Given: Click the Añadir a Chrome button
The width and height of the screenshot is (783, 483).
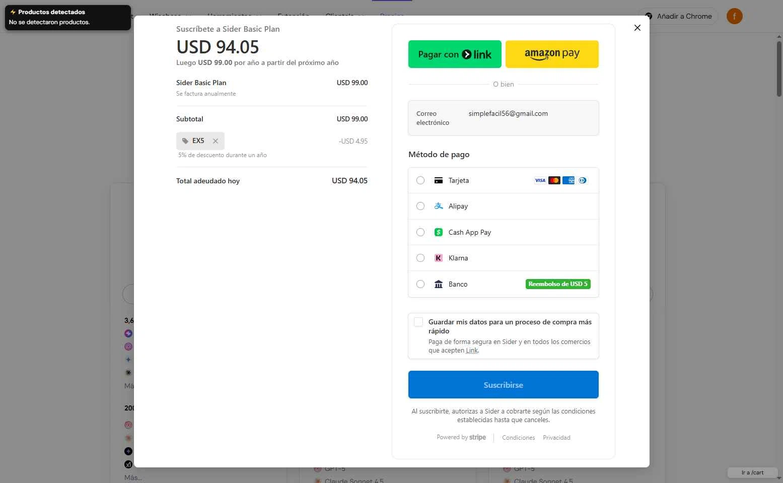Looking at the screenshot, I should tap(679, 16).
